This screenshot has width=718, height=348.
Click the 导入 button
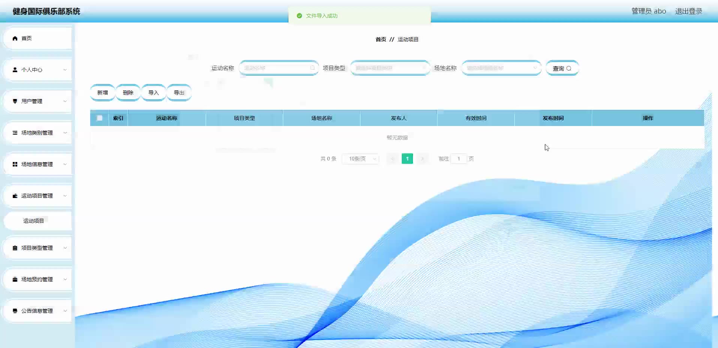click(x=154, y=93)
